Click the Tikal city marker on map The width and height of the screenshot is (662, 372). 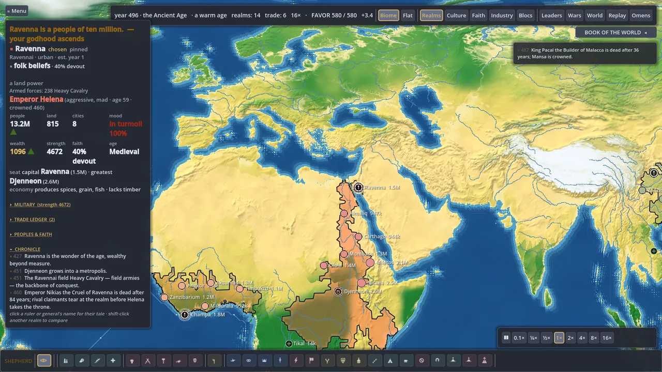(289, 344)
